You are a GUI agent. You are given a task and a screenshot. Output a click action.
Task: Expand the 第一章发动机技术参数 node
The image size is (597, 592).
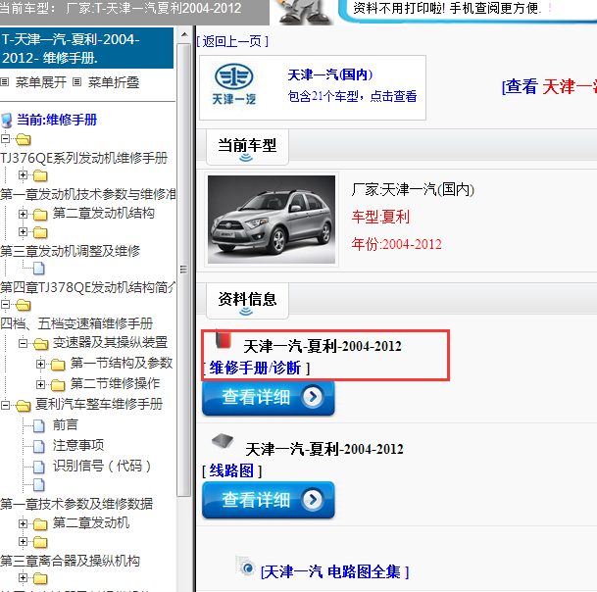point(23,174)
